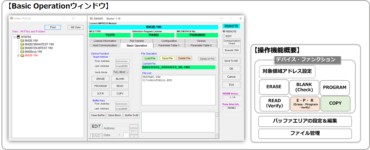Click the Target Address First Address field
Screen dimensions: 370x150
tap(122, 61)
